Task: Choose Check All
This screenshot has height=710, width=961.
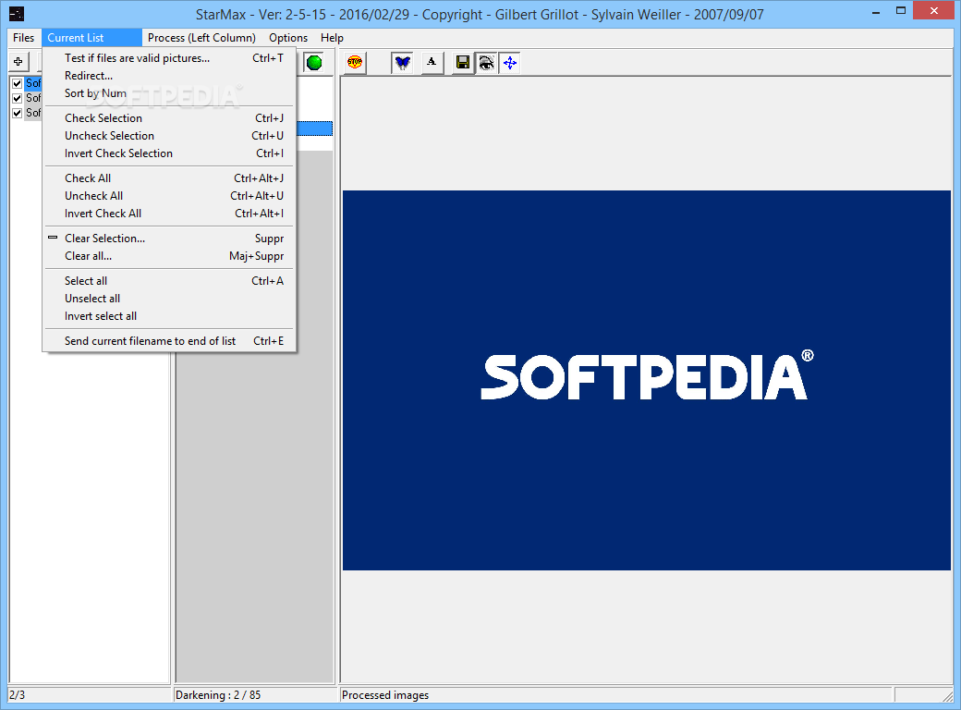Action: pyautogui.click(x=169, y=178)
